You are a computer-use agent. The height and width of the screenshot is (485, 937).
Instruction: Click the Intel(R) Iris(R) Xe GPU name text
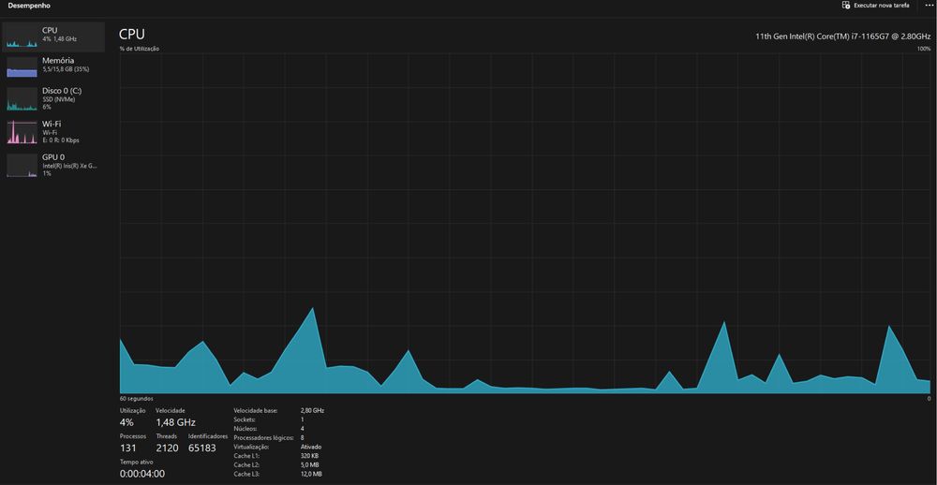(x=69, y=166)
